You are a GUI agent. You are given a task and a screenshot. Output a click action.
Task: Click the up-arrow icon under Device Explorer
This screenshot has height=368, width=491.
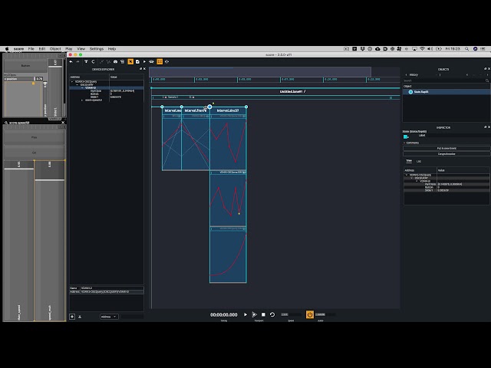click(x=80, y=317)
